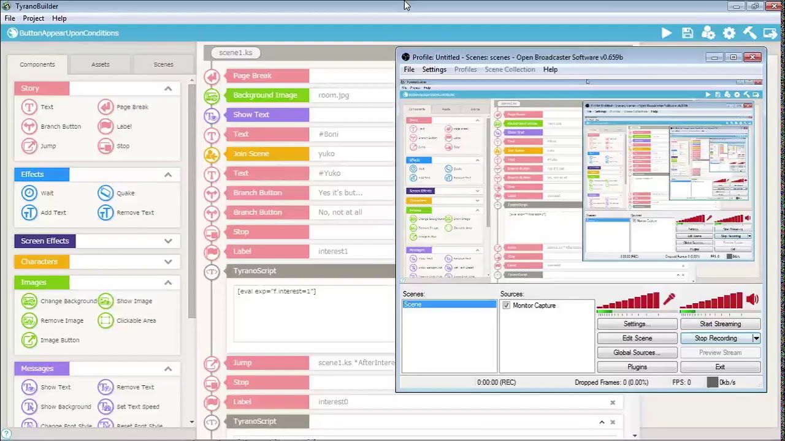Expand the Characters section
Image resolution: width=785 pixels, height=441 pixels.
(x=168, y=262)
